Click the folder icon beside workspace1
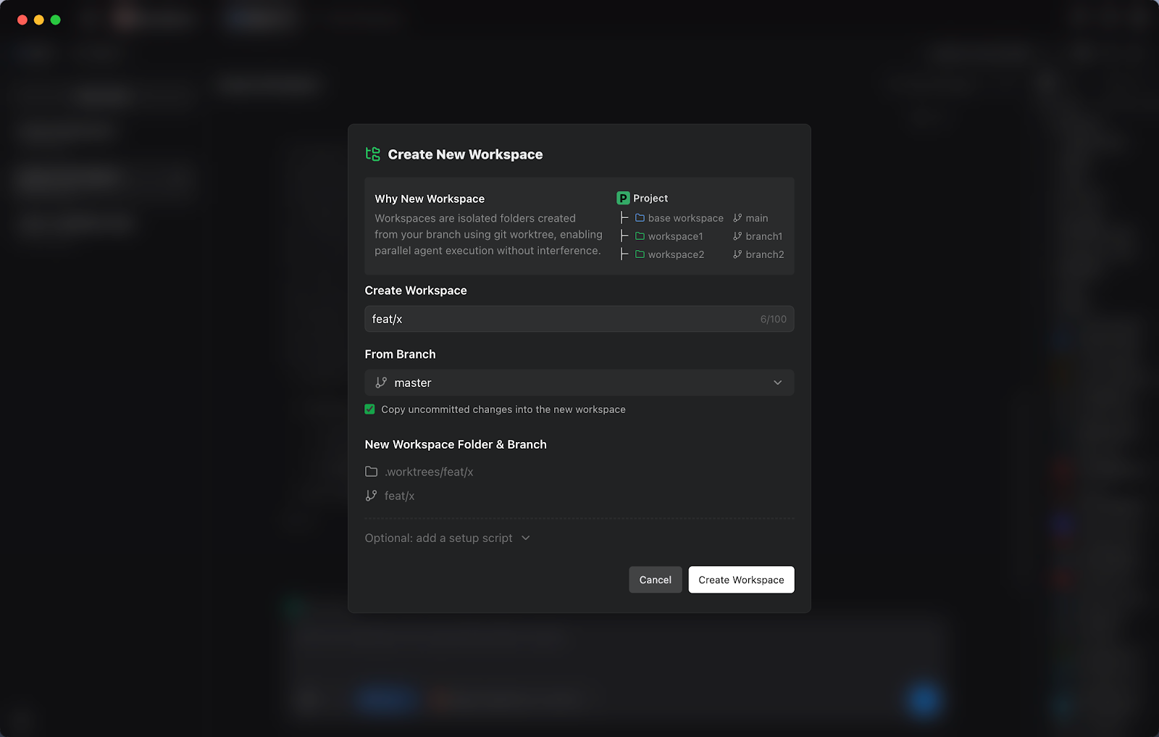The height and width of the screenshot is (737, 1159). click(640, 236)
